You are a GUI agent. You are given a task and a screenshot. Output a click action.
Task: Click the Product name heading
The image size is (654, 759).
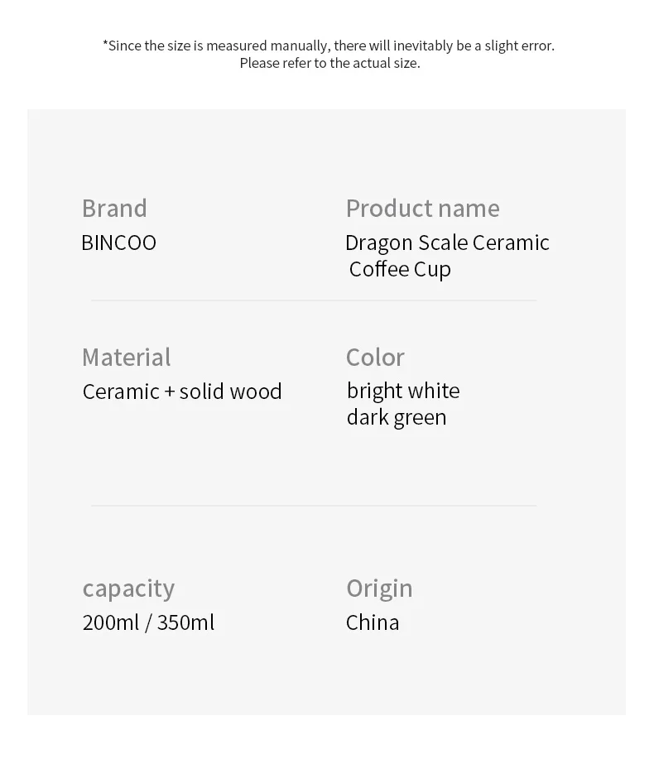point(422,209)
